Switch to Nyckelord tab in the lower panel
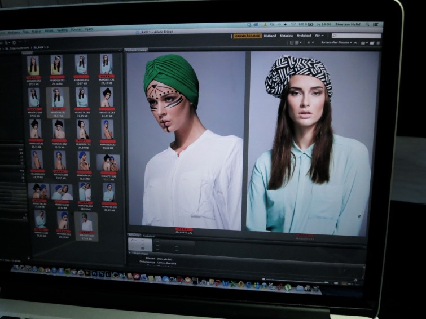426x319 pixels. (148, 236)
